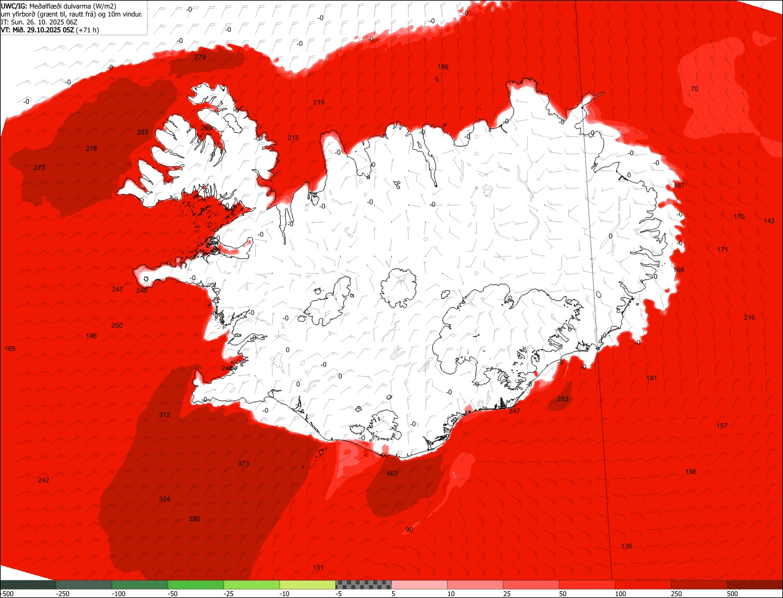
Task: Select the bright red swatch between 100 and 250
Action: (x=644, y=585)
